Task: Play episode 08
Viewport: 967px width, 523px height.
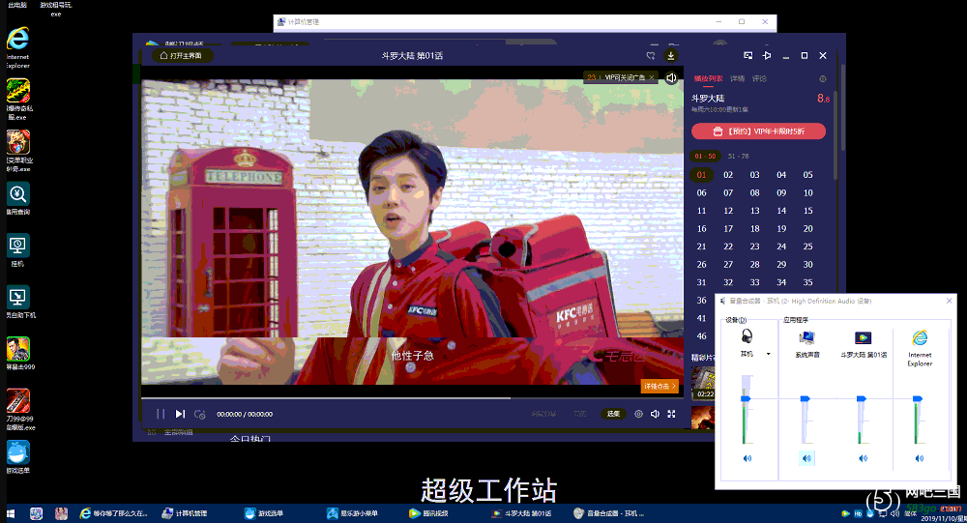Action: point(755,193)
